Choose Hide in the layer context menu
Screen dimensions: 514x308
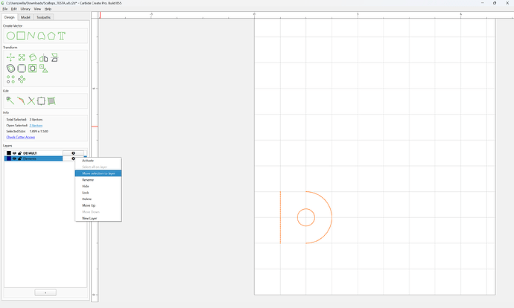(98, 186)
